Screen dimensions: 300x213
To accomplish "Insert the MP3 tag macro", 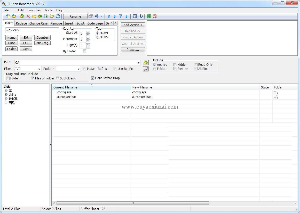I will point(43,43).
